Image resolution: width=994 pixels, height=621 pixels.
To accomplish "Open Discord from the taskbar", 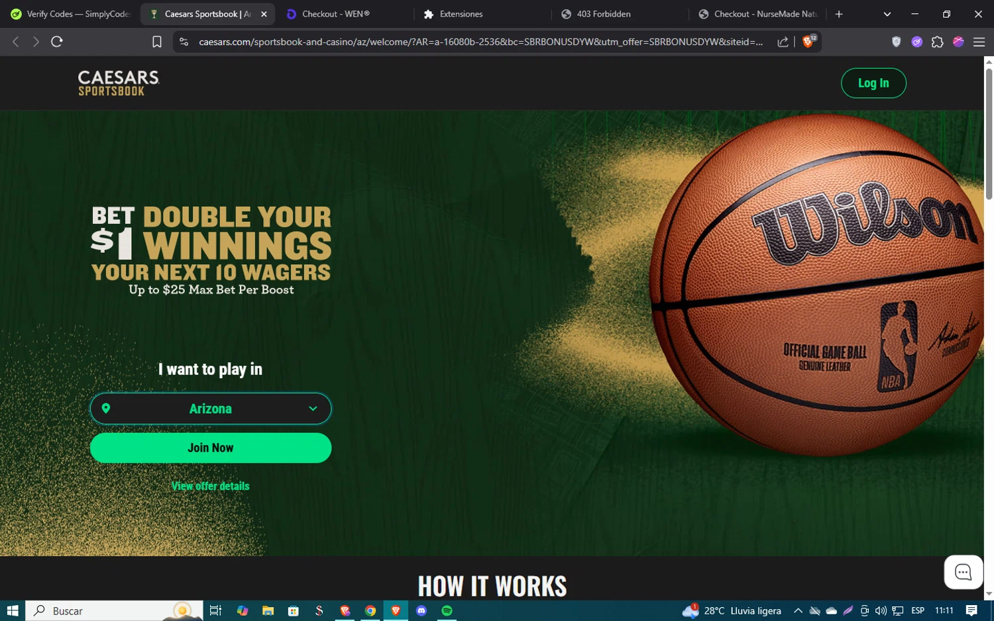I will (421, 610).
